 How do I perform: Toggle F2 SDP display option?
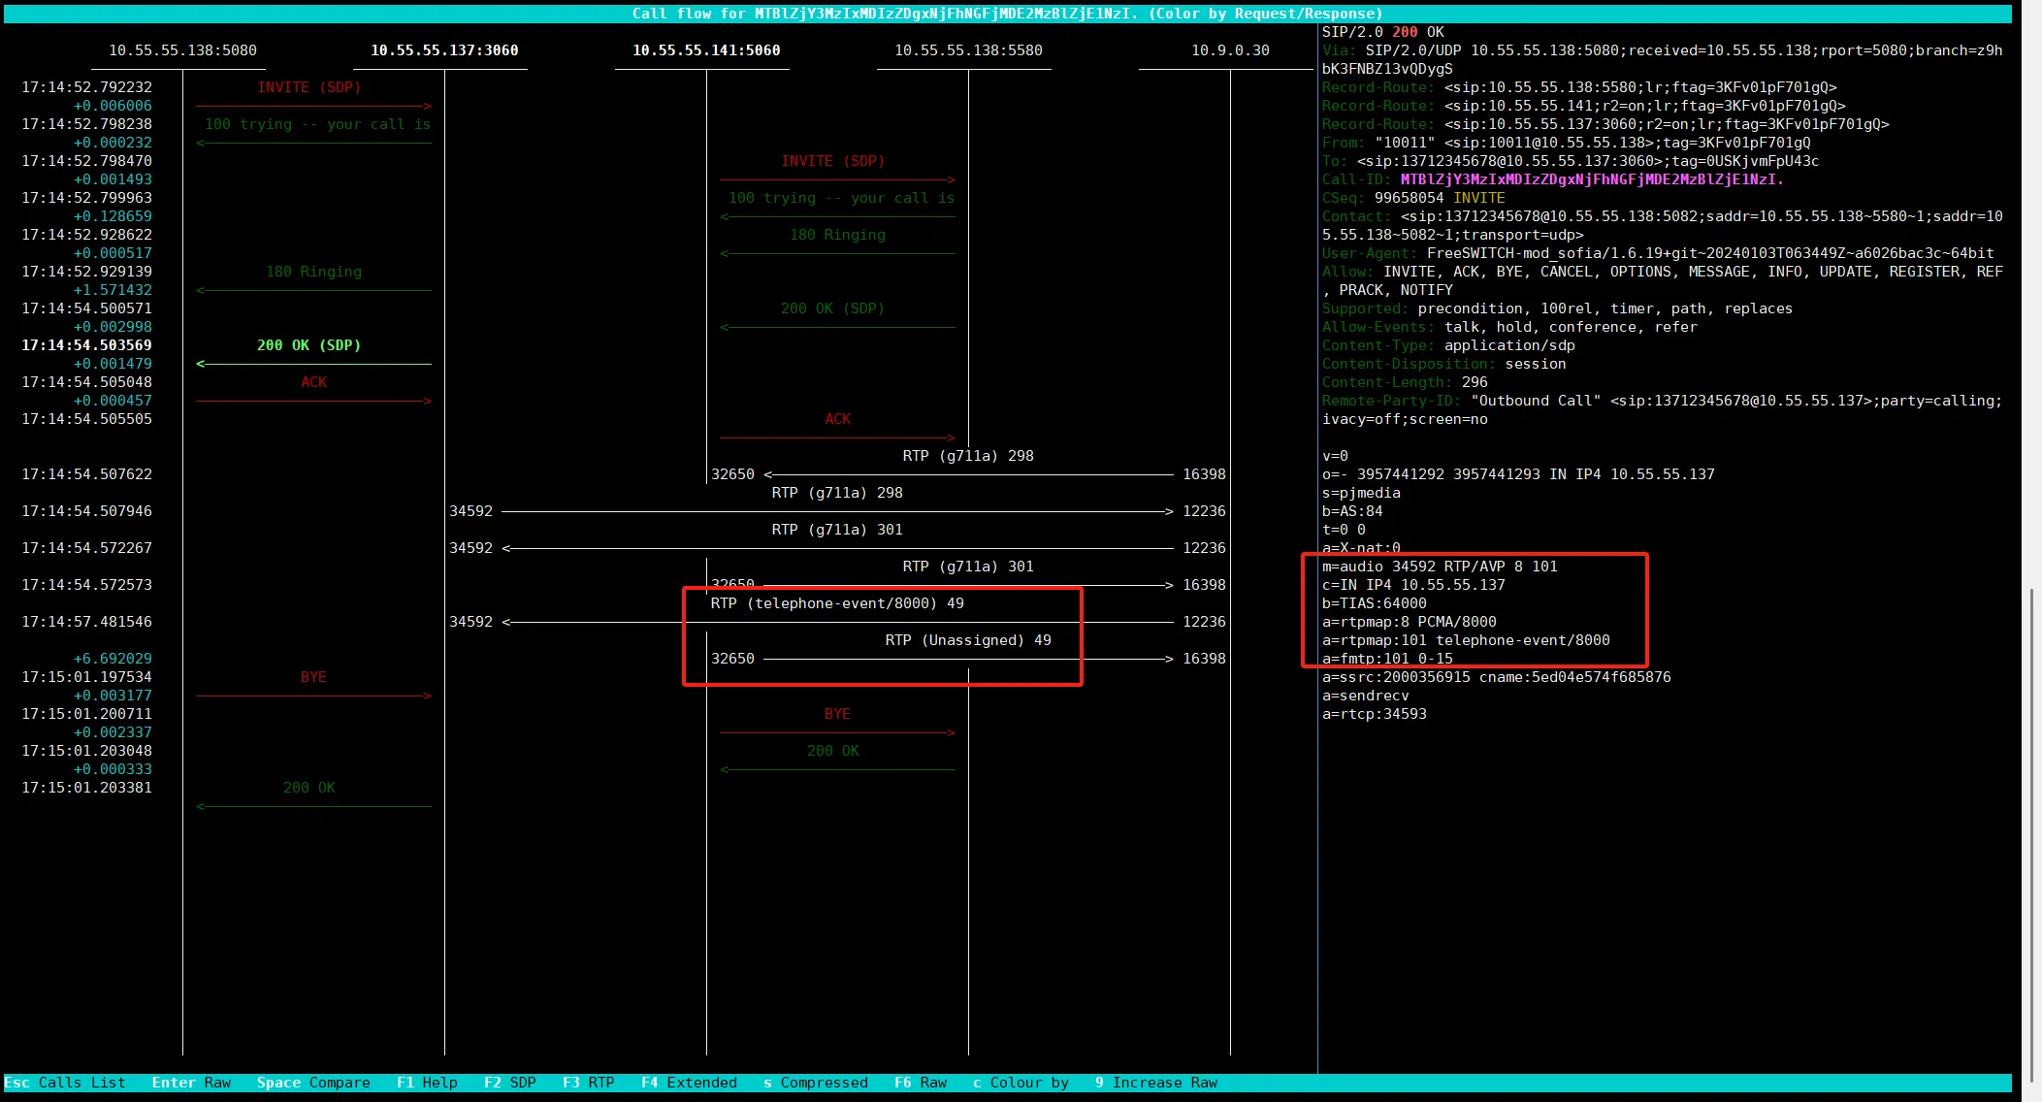point(509,1083)
